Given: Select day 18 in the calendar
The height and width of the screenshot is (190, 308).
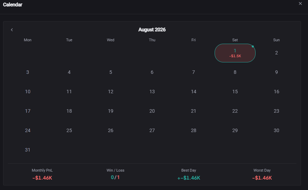Looking at the screenshot, I should (69, 111).
